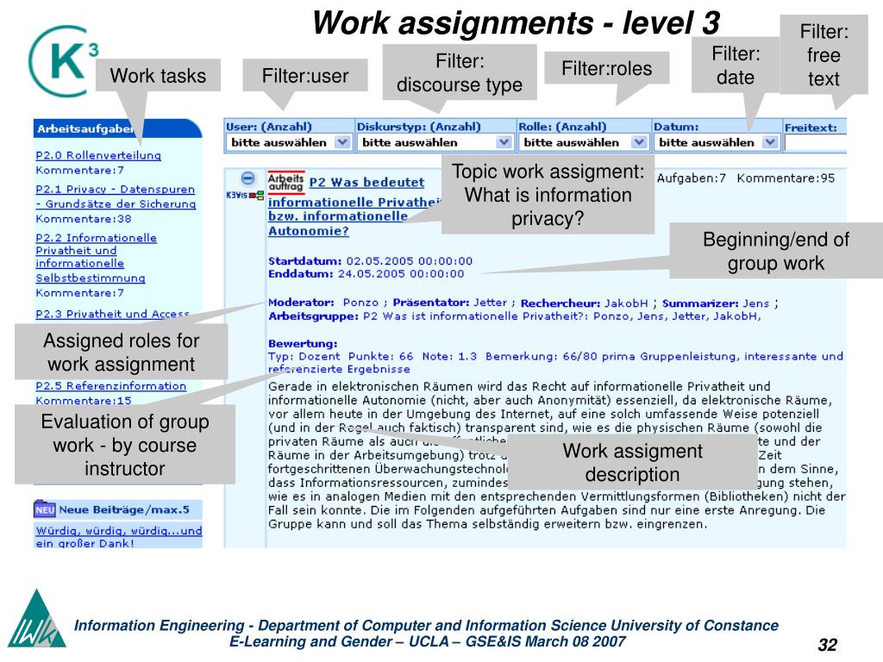Screen dimensions: 883x662
Task: Click the 'Summarizer: Jens' text
Action: [x=715, y=303]
